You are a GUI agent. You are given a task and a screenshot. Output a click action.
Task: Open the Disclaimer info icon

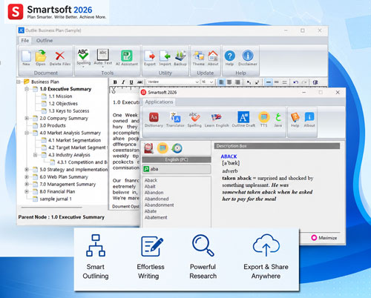248,56
